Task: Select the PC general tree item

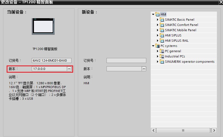Action: tap(173, 51)
